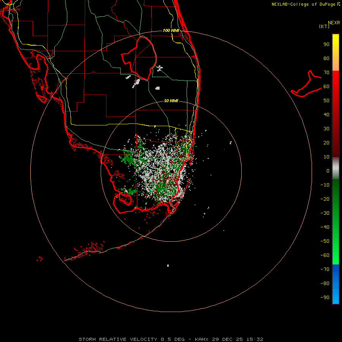Click the 40 value on the velocity scale
The height and width of the screenshot is (342, 342).
tap(326, 114)
